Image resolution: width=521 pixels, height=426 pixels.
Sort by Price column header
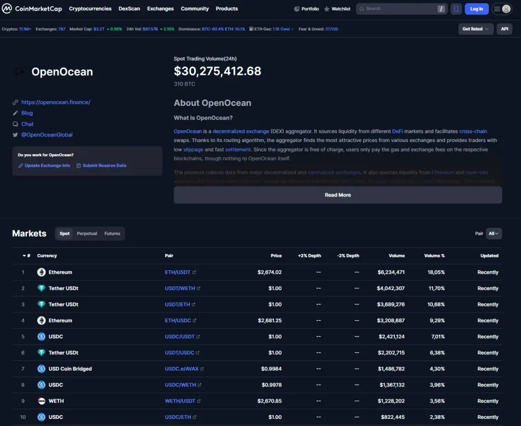tap(276, 255)
